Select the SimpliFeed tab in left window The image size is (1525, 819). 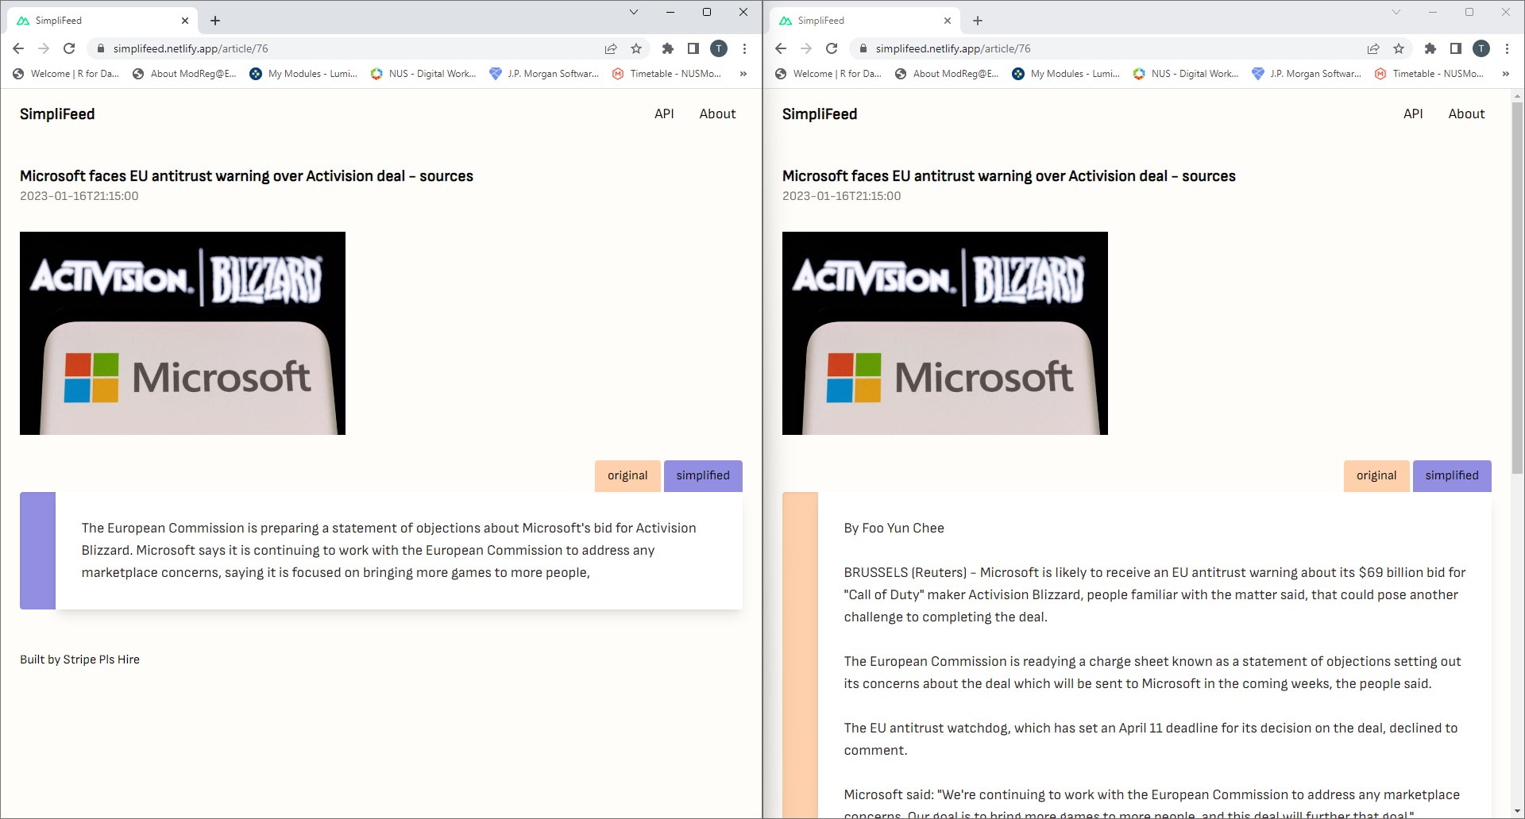click(103, 21)
